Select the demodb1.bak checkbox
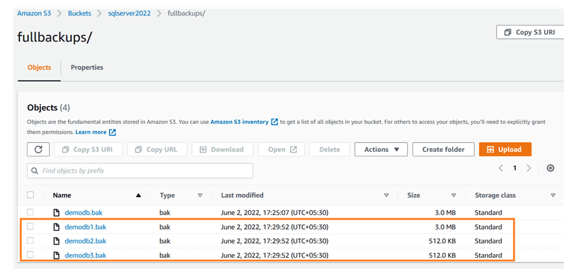The height and width of the screenshot is (269, 564). (x=30, y=226)
